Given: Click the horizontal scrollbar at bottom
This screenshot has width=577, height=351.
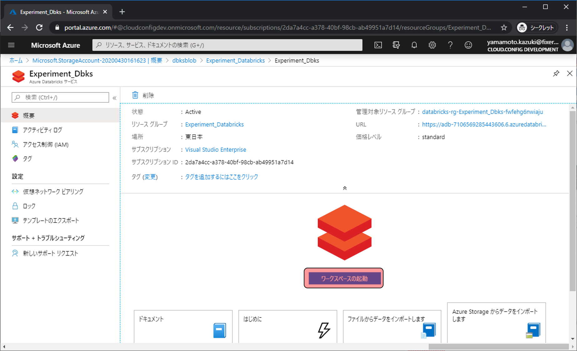Looking at the screenshot, I should (498, 347).
